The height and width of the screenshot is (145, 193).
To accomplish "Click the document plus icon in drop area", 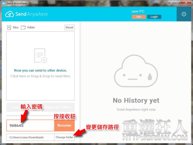I will [41, 56].
